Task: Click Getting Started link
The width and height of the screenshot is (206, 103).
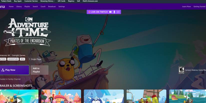Action: [x=199, y=6]
